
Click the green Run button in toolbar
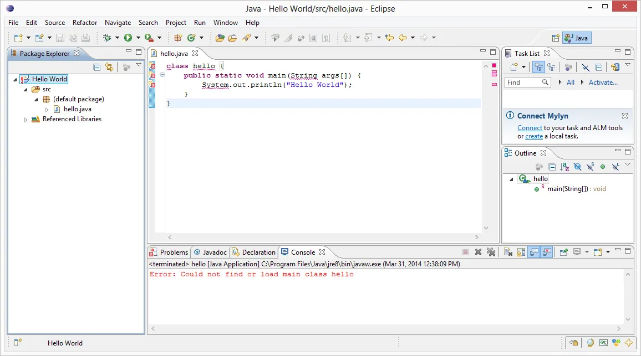coord(128,38)
